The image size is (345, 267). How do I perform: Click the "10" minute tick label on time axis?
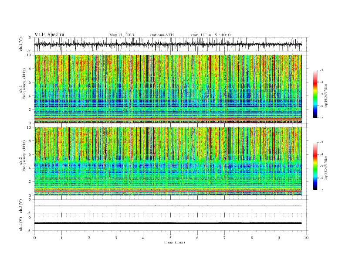point(306,238)
